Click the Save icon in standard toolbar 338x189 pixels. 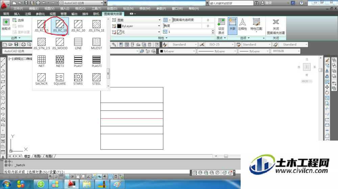[x=16, y=44]
